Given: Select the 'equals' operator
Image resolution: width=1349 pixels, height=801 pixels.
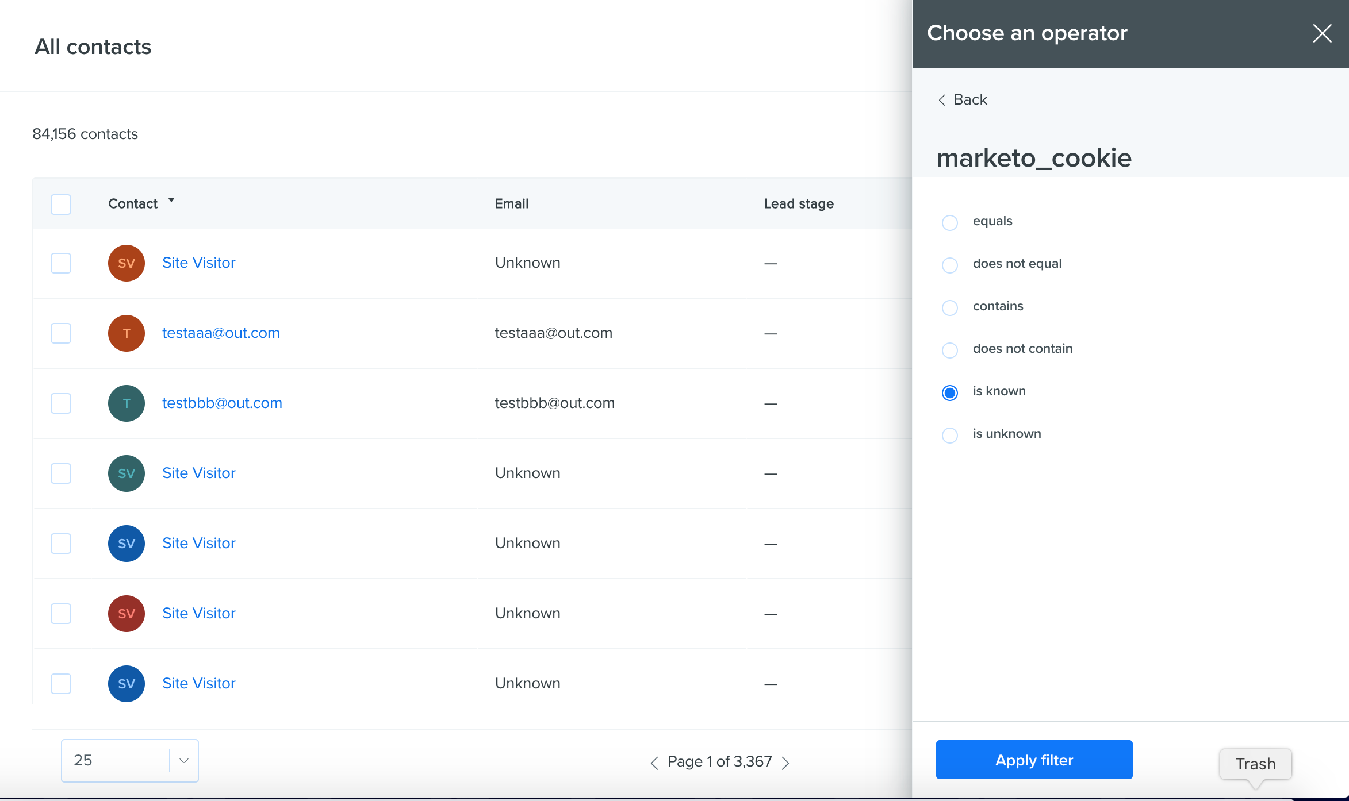Looking at the screenshot, I should click(950, 222).
